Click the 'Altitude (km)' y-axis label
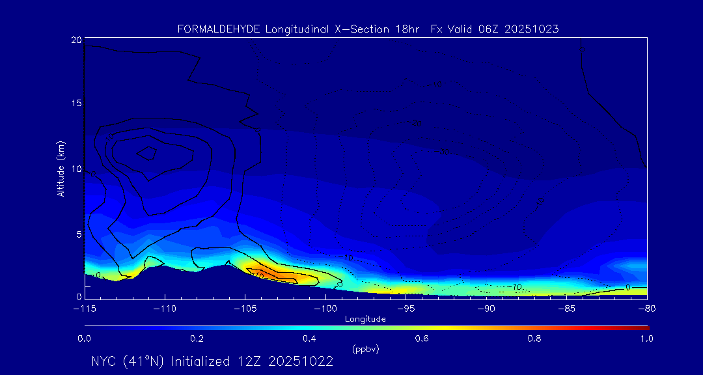Image resolution: width=703 pixels, height=375 pixels. 61,169
